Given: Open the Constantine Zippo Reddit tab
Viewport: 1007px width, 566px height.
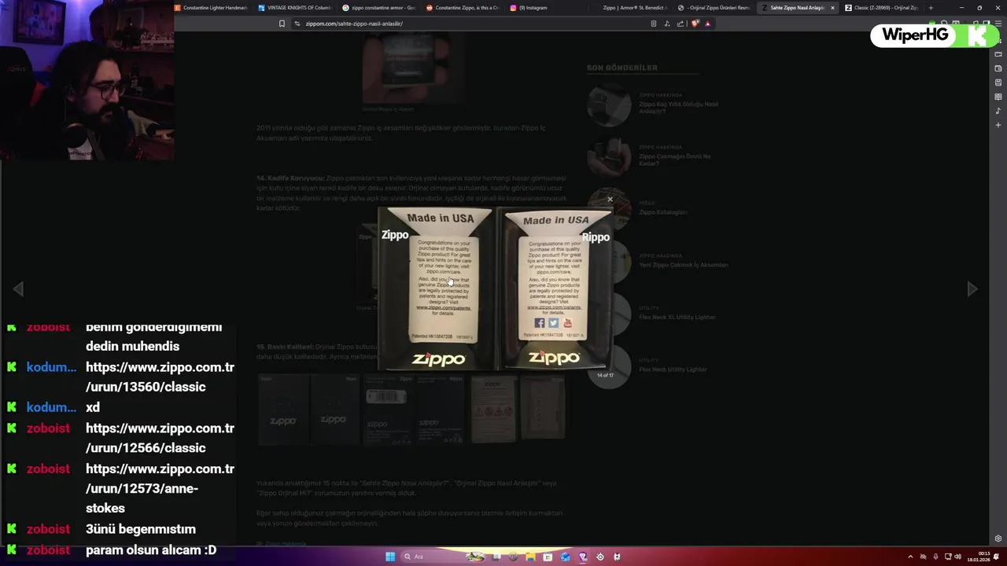Looking at the screenshot, I should pyautogui.click(x=463, y=8).
